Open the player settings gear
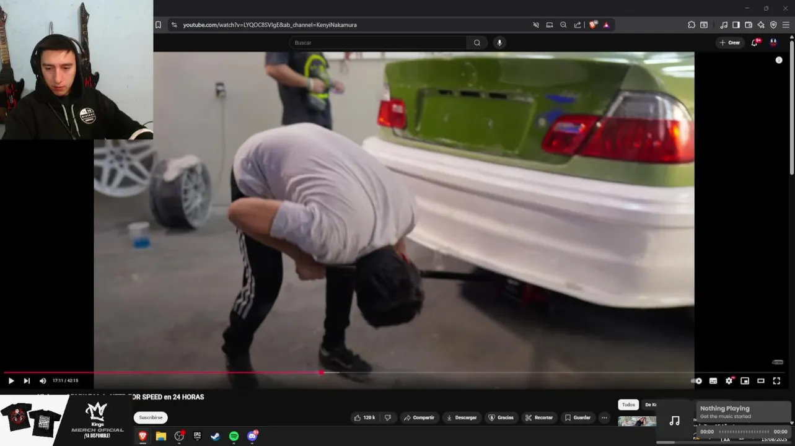 point(729,381)
